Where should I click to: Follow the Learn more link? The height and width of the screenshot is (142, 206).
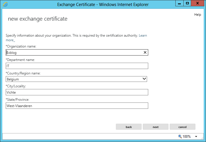[x=143, y=35]
